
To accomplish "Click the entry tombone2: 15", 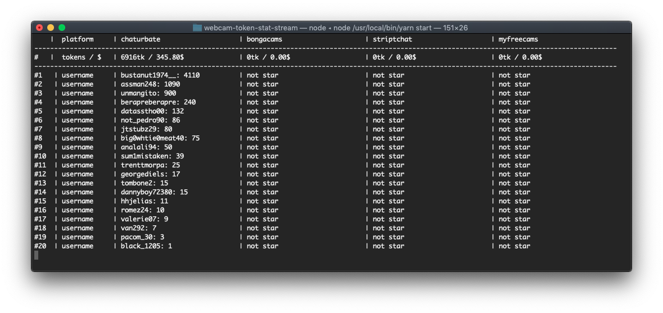I will 144,183.
